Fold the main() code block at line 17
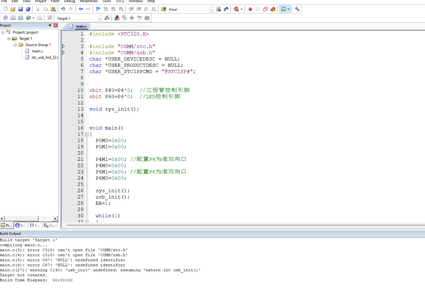Screen dimensions: 425x291 tap(87, 134)
